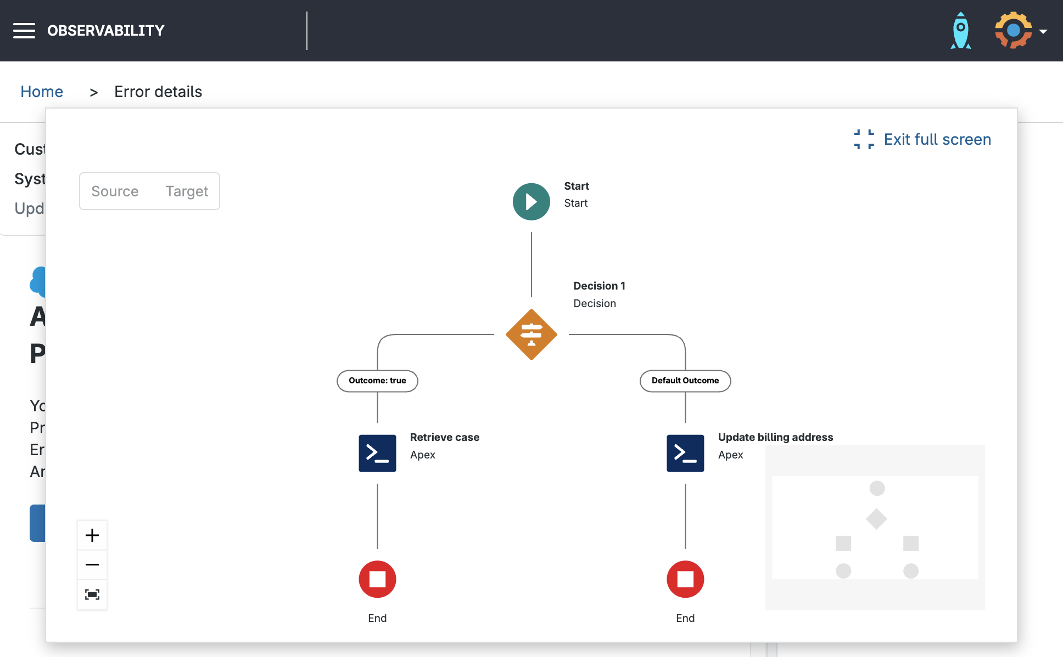Switch to the Target view
This screenshot has height=657, width=1063.
(187, 191)
